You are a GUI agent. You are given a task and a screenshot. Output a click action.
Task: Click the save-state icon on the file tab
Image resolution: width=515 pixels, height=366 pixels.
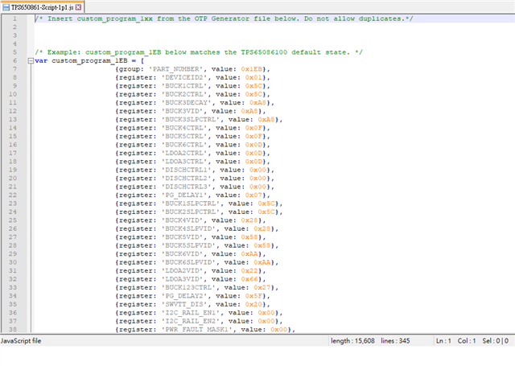coord(6,7)
